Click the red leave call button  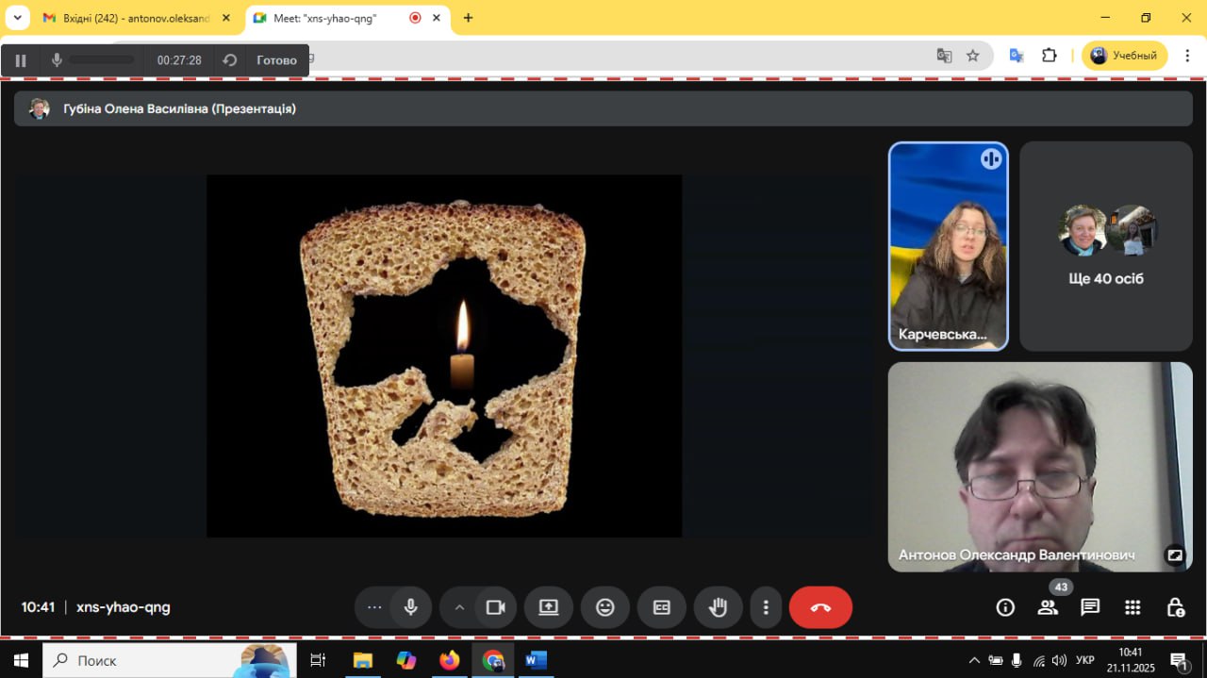pyautogui.click(x=820, y=607)
